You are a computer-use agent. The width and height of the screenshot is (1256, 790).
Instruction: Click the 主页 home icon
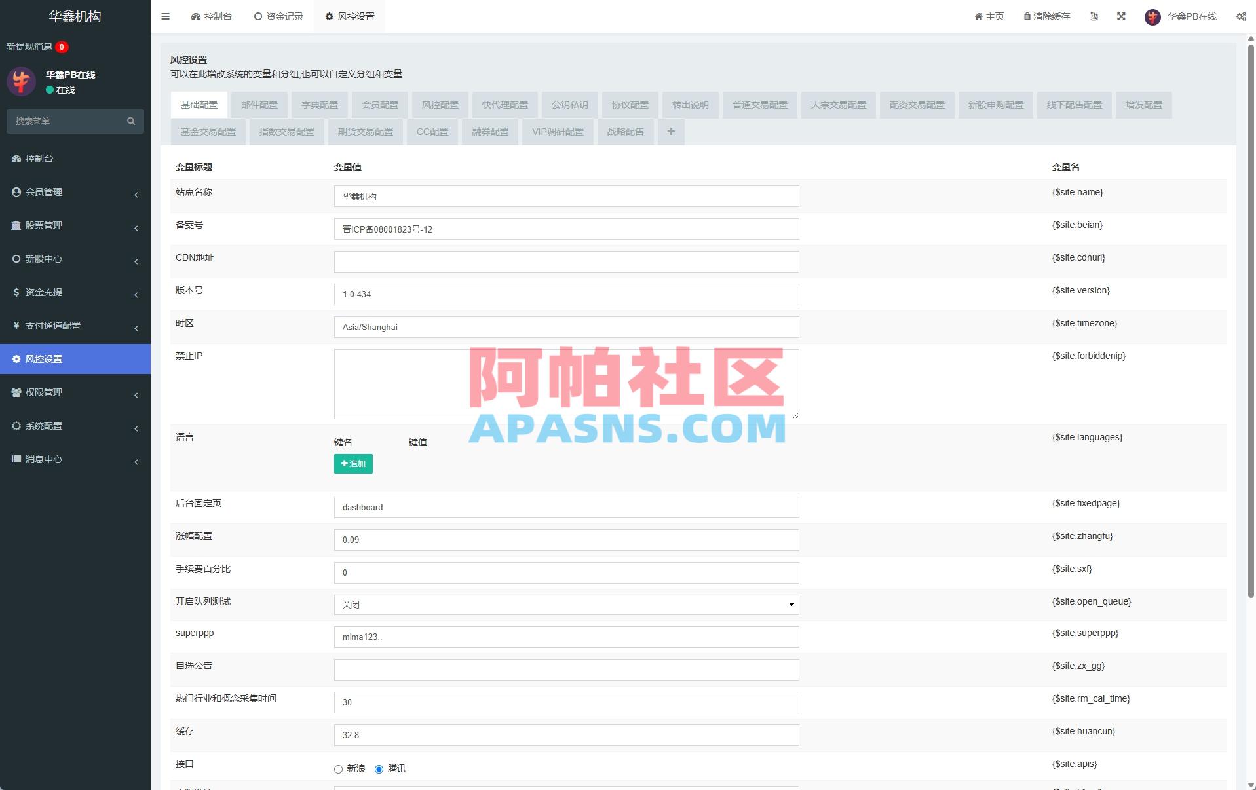tap(979, 16)
